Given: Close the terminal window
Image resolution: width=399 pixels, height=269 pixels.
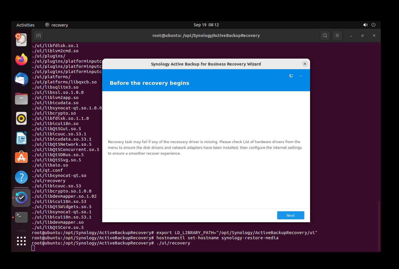Looking at the screenshot, I should [374, 36].
